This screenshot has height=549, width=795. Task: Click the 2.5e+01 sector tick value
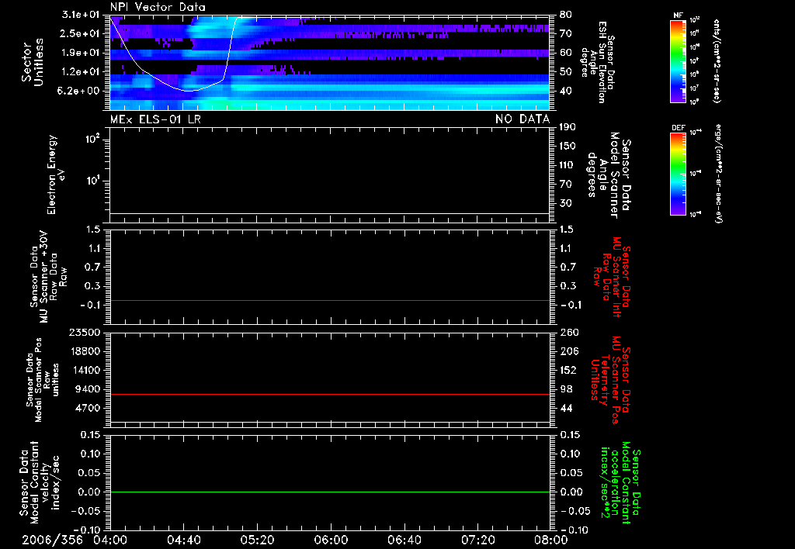click(x=80, y=33)
